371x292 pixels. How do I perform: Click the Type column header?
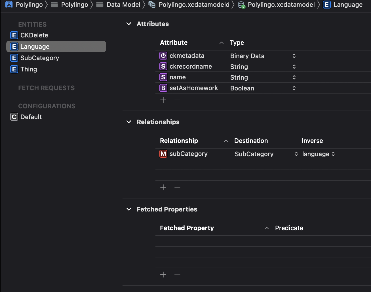(x=237, y=43)
